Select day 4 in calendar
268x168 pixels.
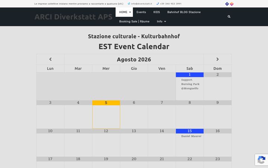78,103
